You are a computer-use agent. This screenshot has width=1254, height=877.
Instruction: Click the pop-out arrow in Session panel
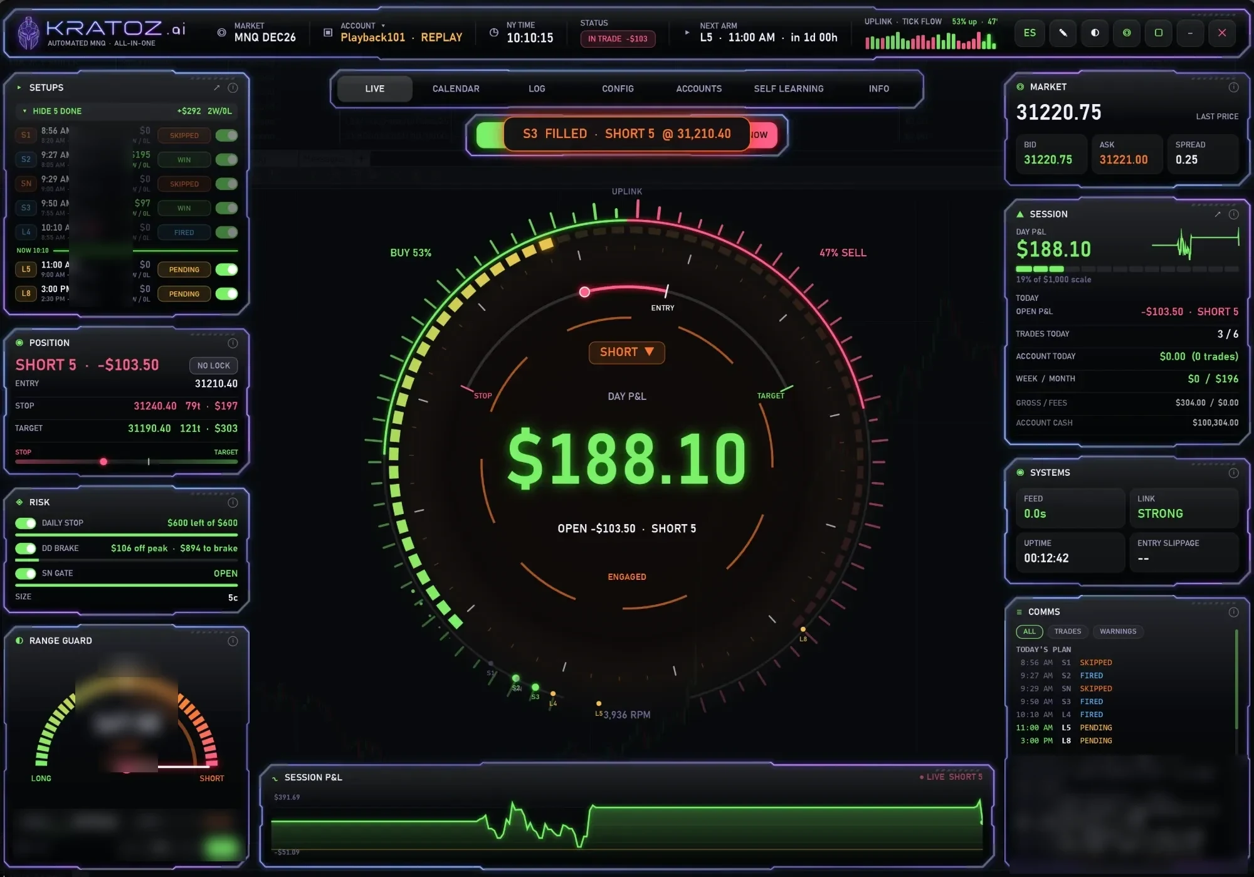click(1218, 214)
